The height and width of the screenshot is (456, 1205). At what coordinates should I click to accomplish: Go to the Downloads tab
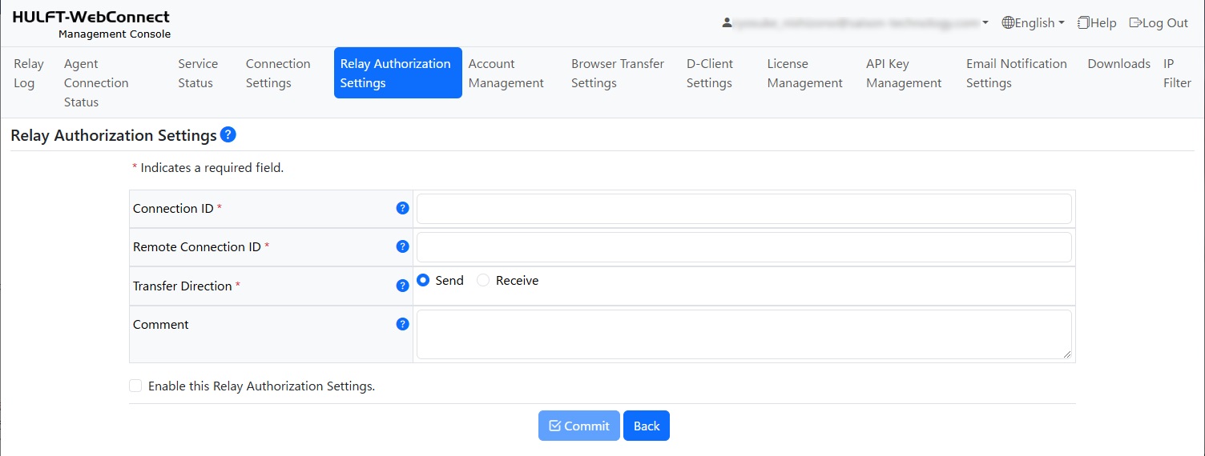pyautogui.click(x=1119, y=64)
